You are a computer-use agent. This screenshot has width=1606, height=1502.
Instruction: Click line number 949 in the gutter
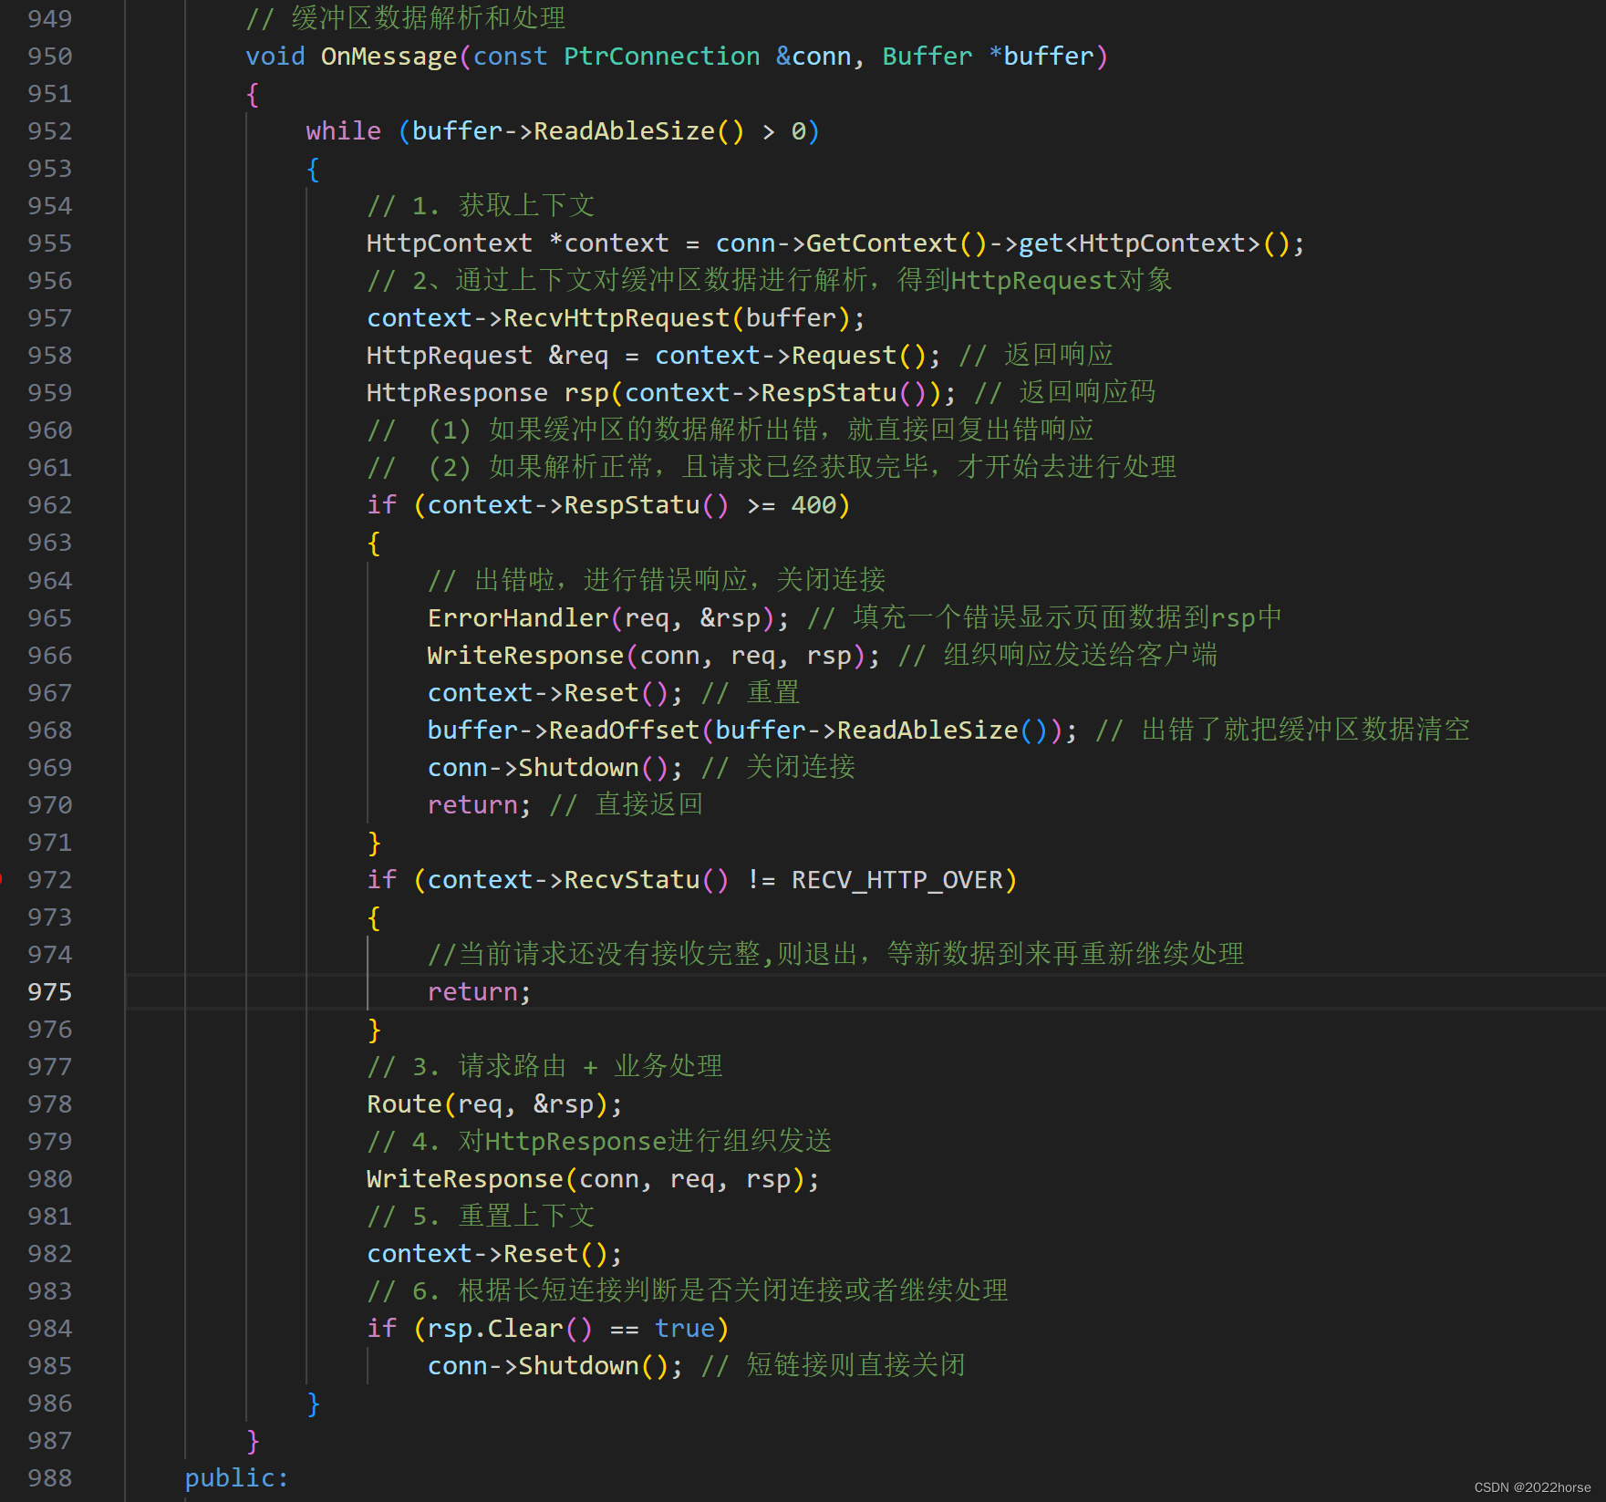click(x=49, y=18)
